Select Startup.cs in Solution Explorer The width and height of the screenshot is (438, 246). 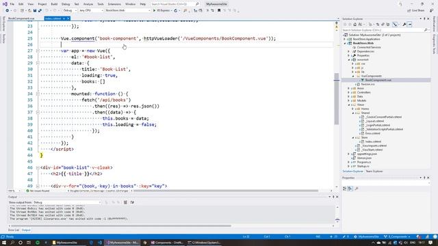click(363, 166)
